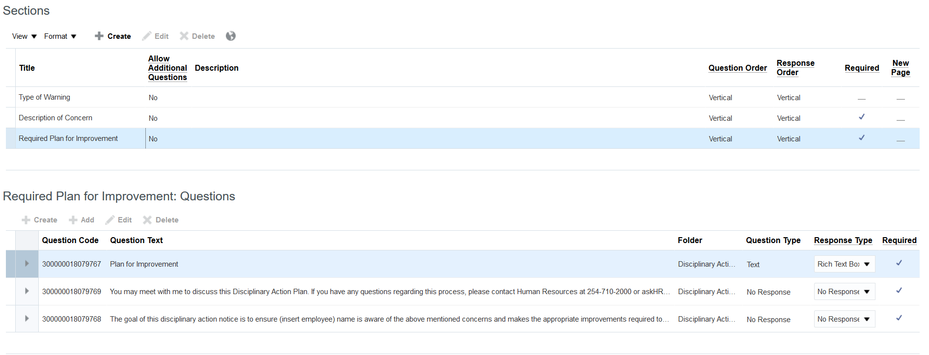Click the Plan for Improvement question text
Image resolution: width=929 pixels, height=355 pixels.
coord(144,264)
